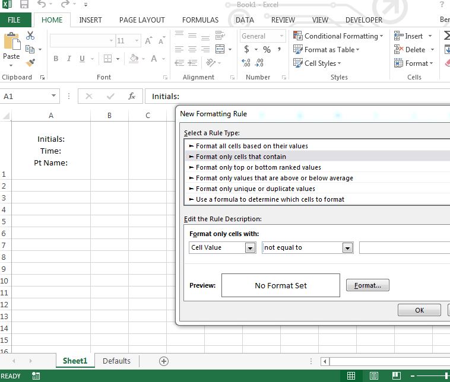Image resolution: width=450 pixels, height=382 pixels.
Task: Toggle middle vertical alignment
Action: [192, 36]
